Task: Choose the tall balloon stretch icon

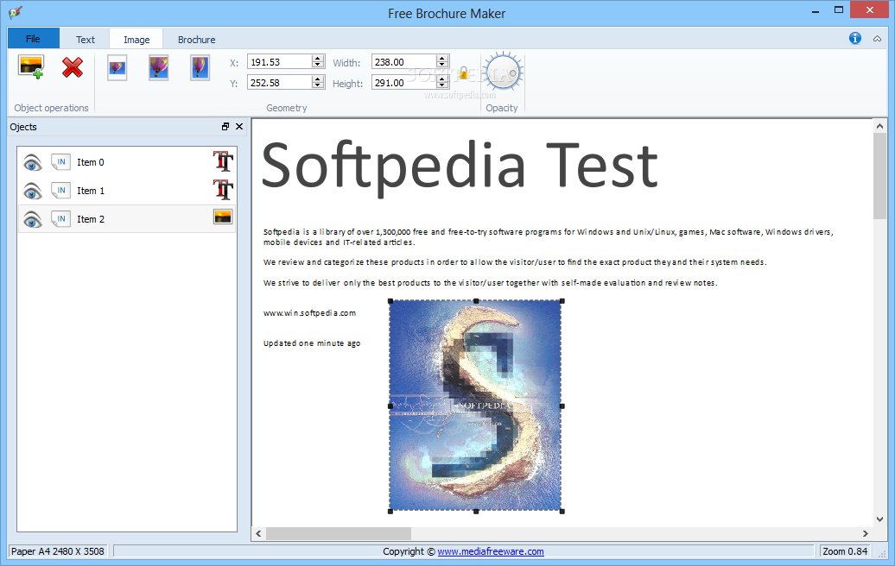Action: coord(200,68)
